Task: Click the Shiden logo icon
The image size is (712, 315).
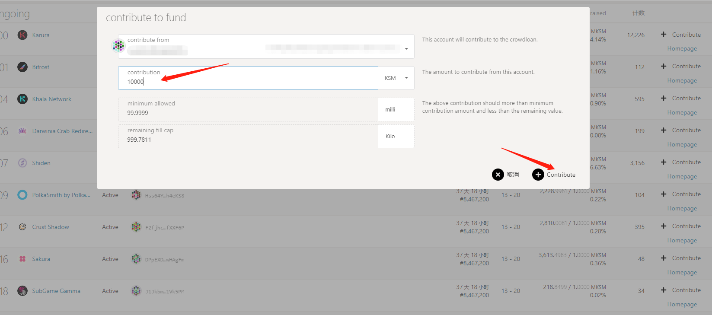Action: tap(22, 163)
